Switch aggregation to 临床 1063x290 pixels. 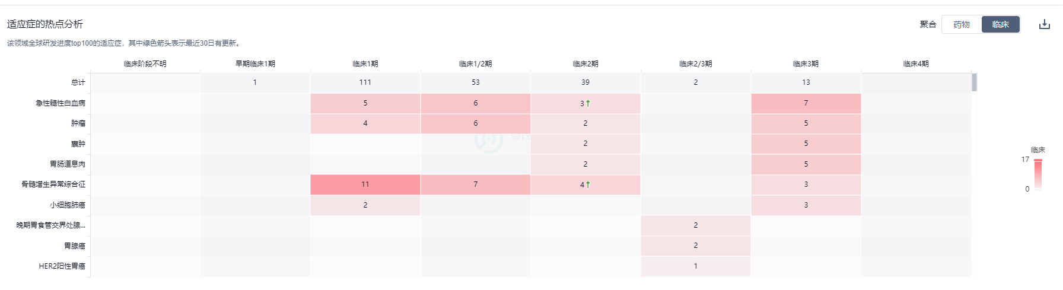point(1000,24)
